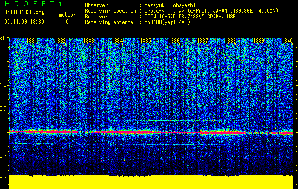This screenshot has height=189, width=298.
Task: Click the 0.9 frequency axis label
Action: [4, 109]
